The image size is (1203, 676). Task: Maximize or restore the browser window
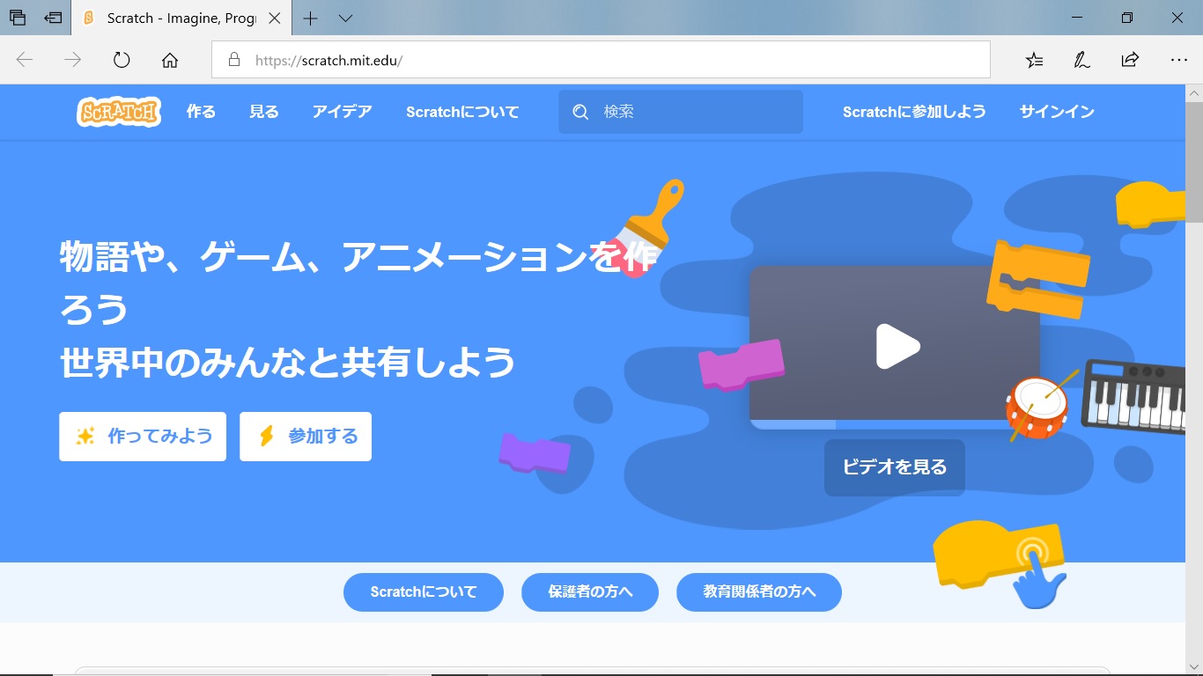[x=1127, y=18]
